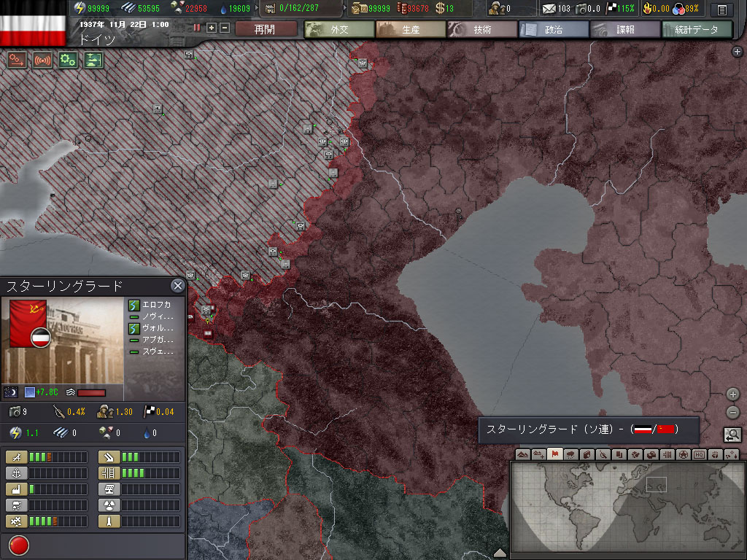Viewport: 747px width, 560px height.
Task: Click the 再開 resume button
Action: pyautogui.click(x=265, y=29)
